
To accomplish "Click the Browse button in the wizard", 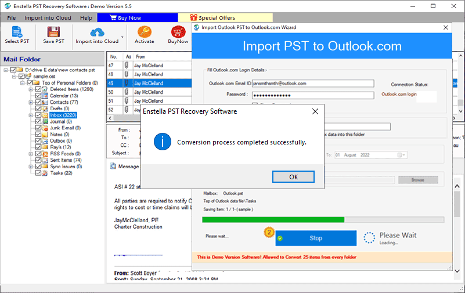I will pos(418,180).
